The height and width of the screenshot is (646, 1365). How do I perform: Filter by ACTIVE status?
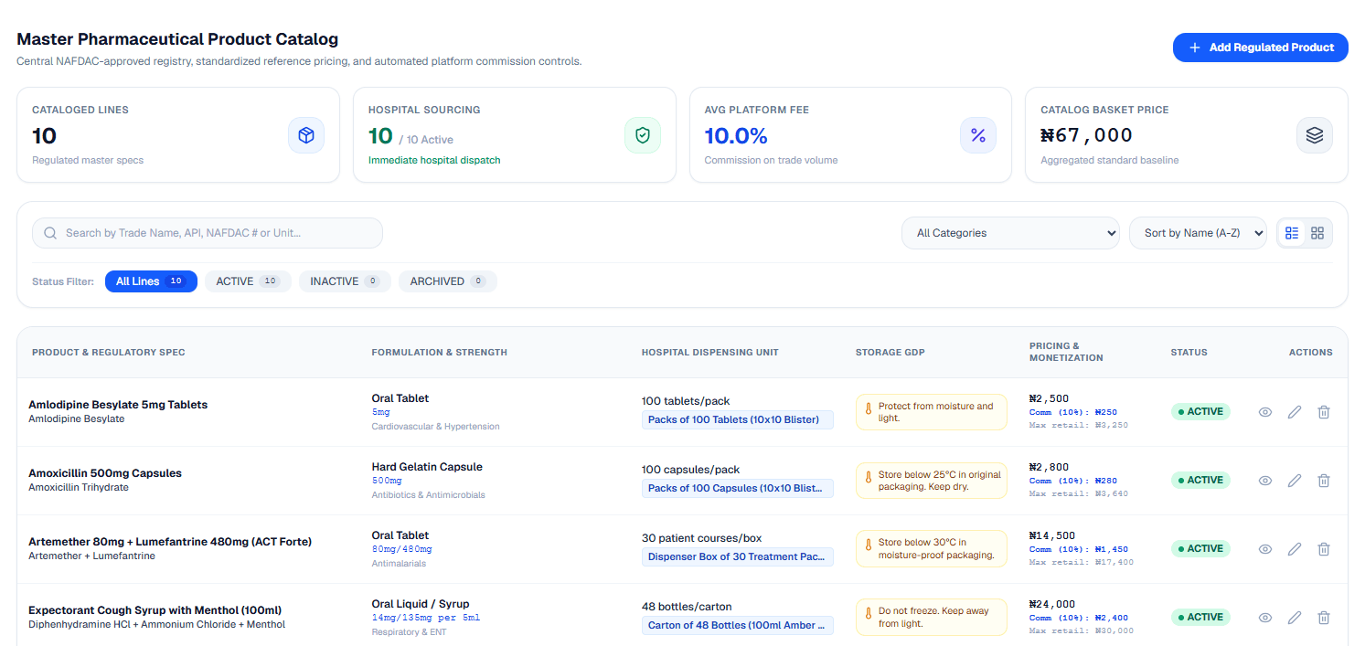coord(248,281)
